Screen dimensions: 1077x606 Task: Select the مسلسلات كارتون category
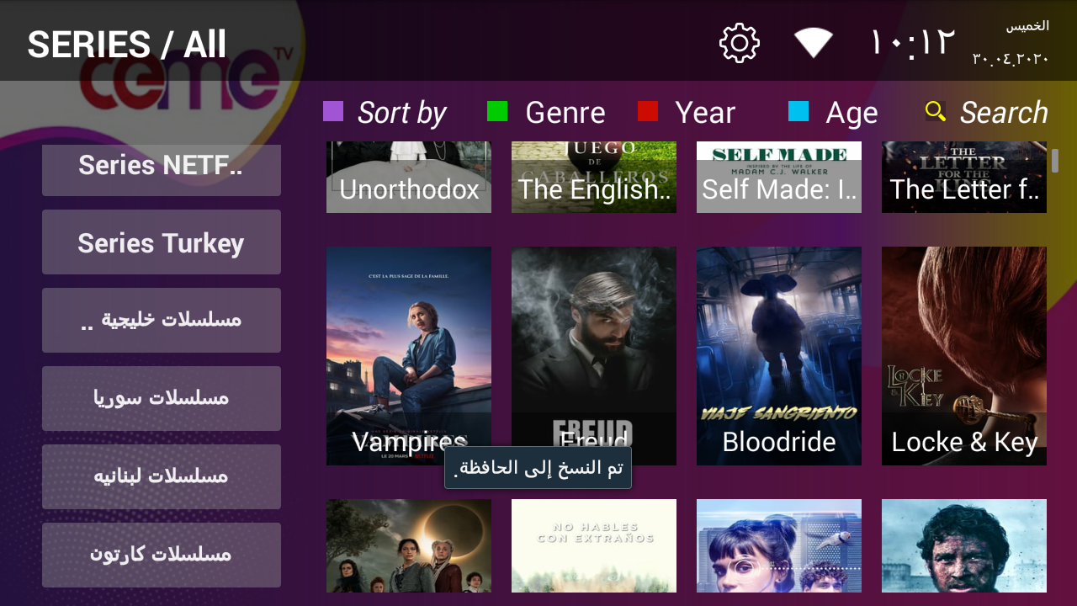click(162, 555)
